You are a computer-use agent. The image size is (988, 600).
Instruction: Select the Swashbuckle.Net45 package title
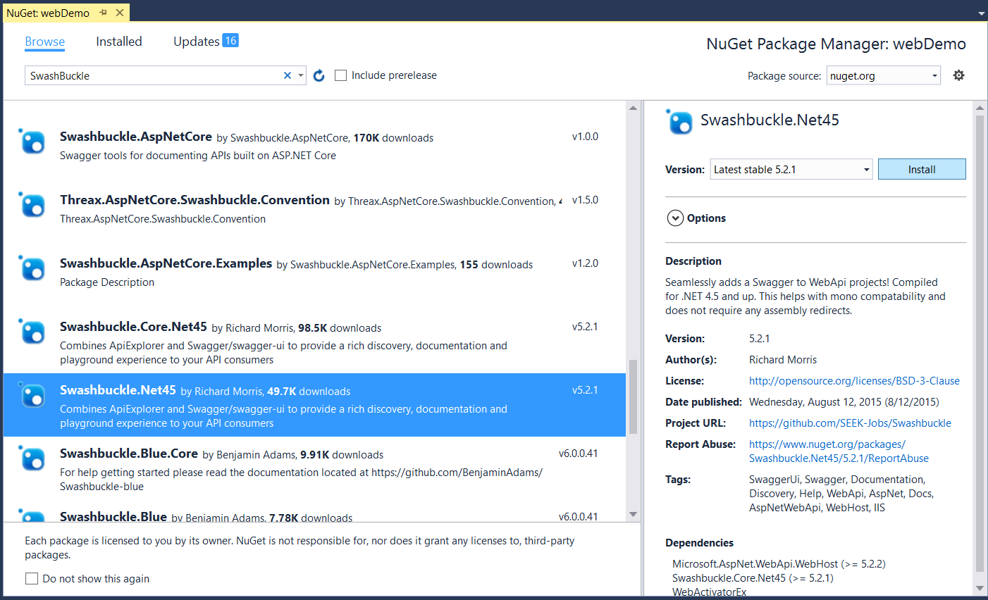tap(118, 390)
